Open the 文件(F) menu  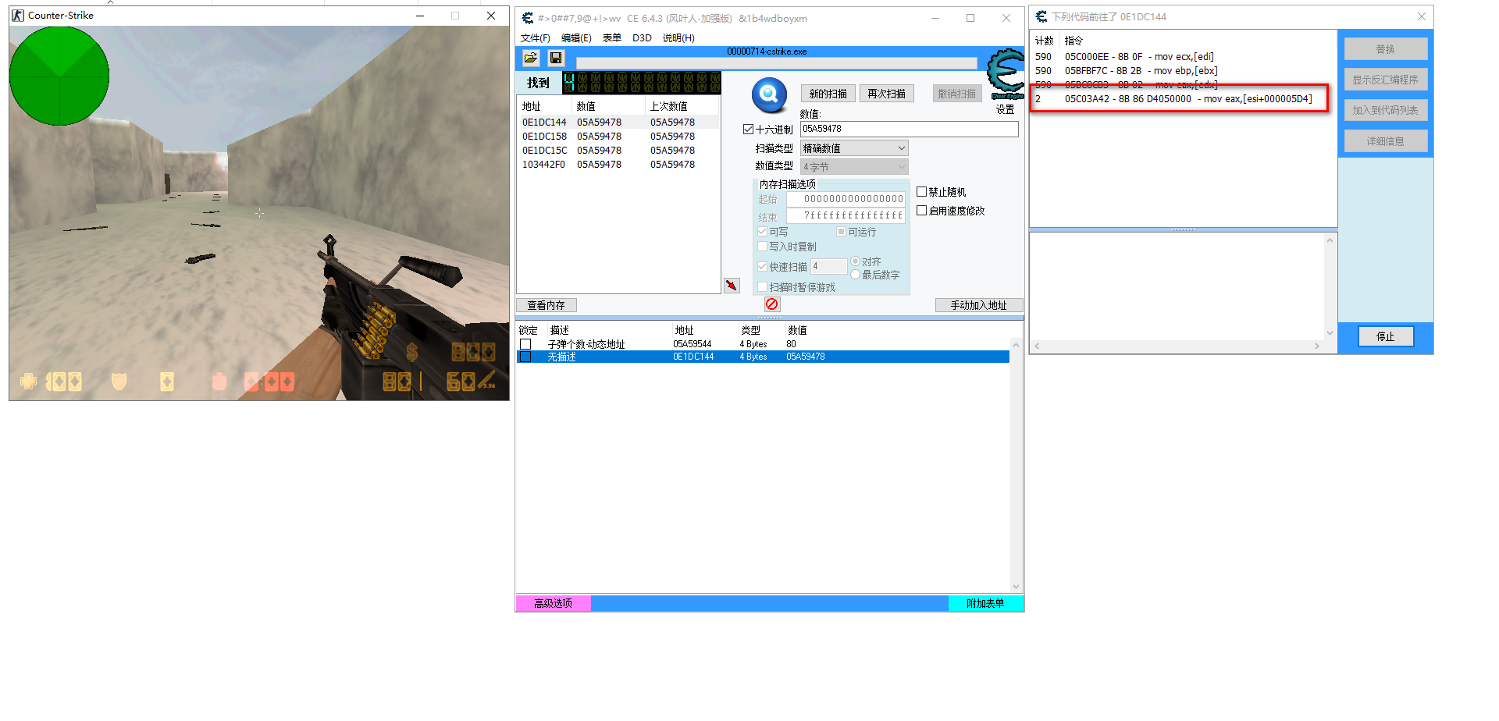click(x=536, y=38)
